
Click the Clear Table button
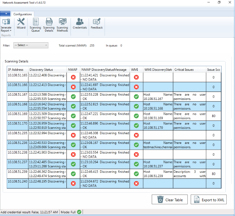pyautogui.click(x=170, y=200)
